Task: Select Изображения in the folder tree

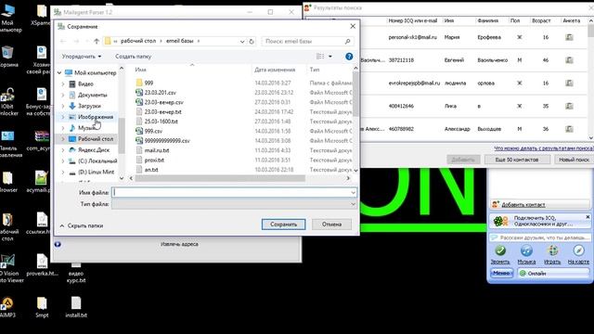Action: pyautogui.click(x=96, y=117)
